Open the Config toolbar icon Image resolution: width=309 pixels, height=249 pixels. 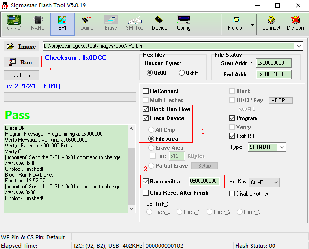(184, 23)
